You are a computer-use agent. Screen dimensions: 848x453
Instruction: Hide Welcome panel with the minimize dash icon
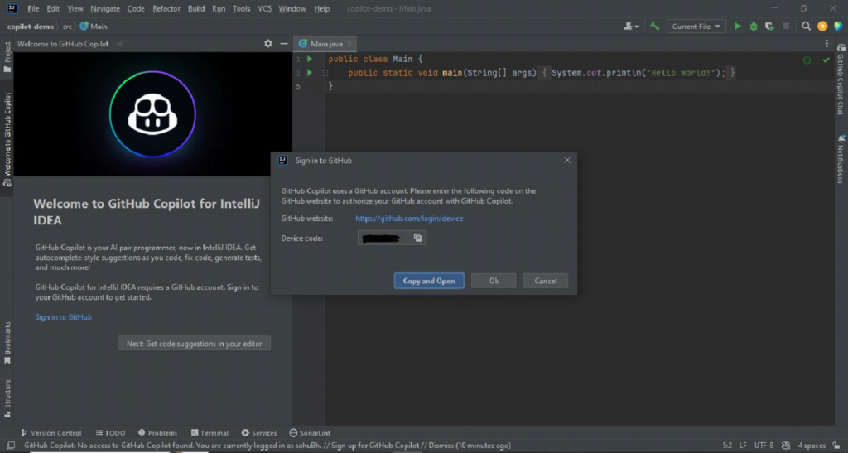pyautogui.click(x=284, y=43)
